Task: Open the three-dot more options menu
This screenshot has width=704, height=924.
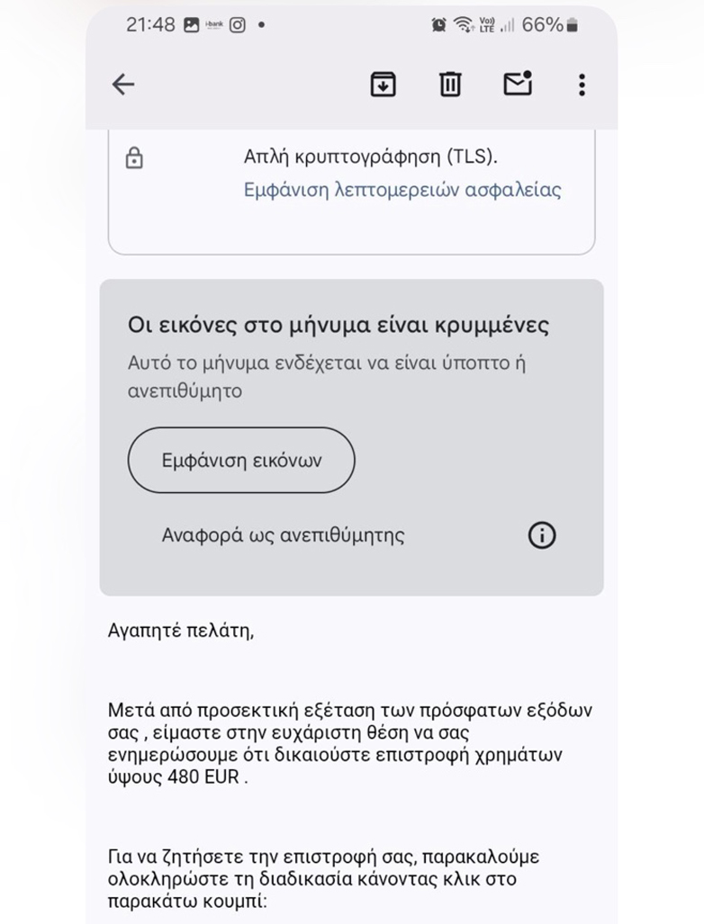Action: click(582, 85)
